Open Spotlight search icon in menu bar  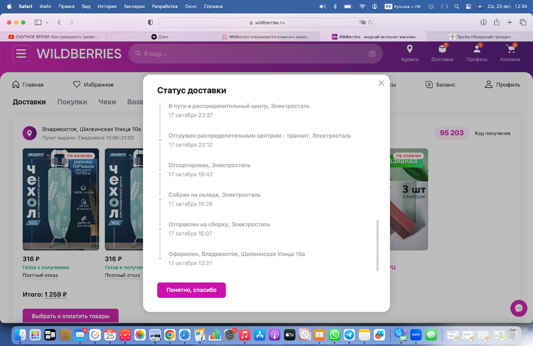point(457,7)
